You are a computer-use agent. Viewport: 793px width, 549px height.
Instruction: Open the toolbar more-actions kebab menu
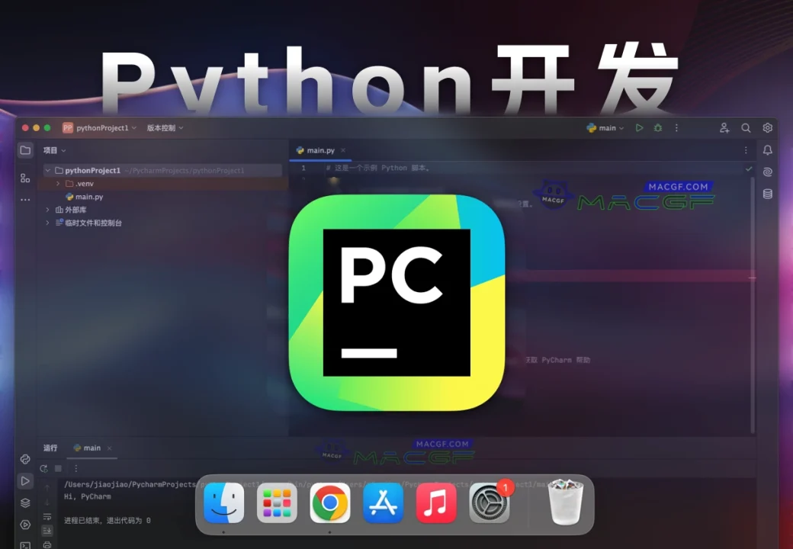pos(677,127)
